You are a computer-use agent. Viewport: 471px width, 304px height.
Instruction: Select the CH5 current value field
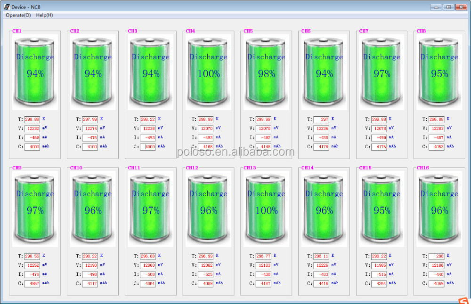tap(263, 138)
